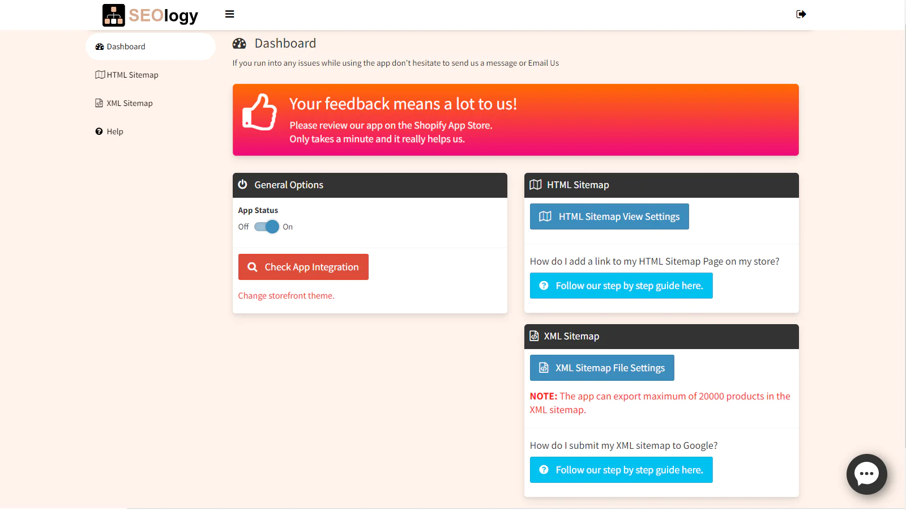Image resolution: width=906 pixels, height=510 pixels.
Task: Open the live chat bubble
Action: [866, 474]
